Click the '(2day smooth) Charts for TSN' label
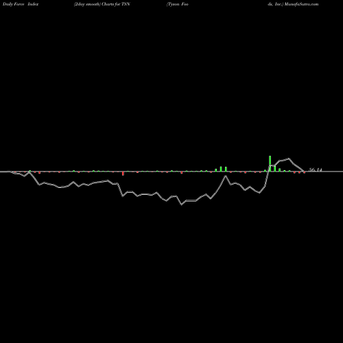343x343 pixels. [x=102, y=4]
